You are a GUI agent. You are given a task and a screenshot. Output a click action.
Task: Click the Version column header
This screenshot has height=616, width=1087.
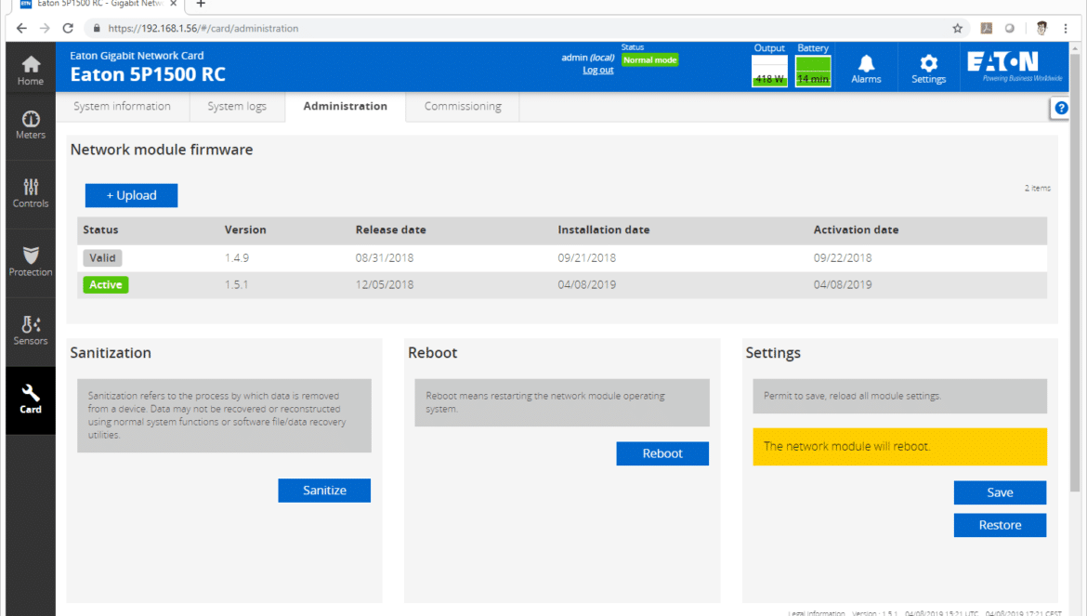244,230
